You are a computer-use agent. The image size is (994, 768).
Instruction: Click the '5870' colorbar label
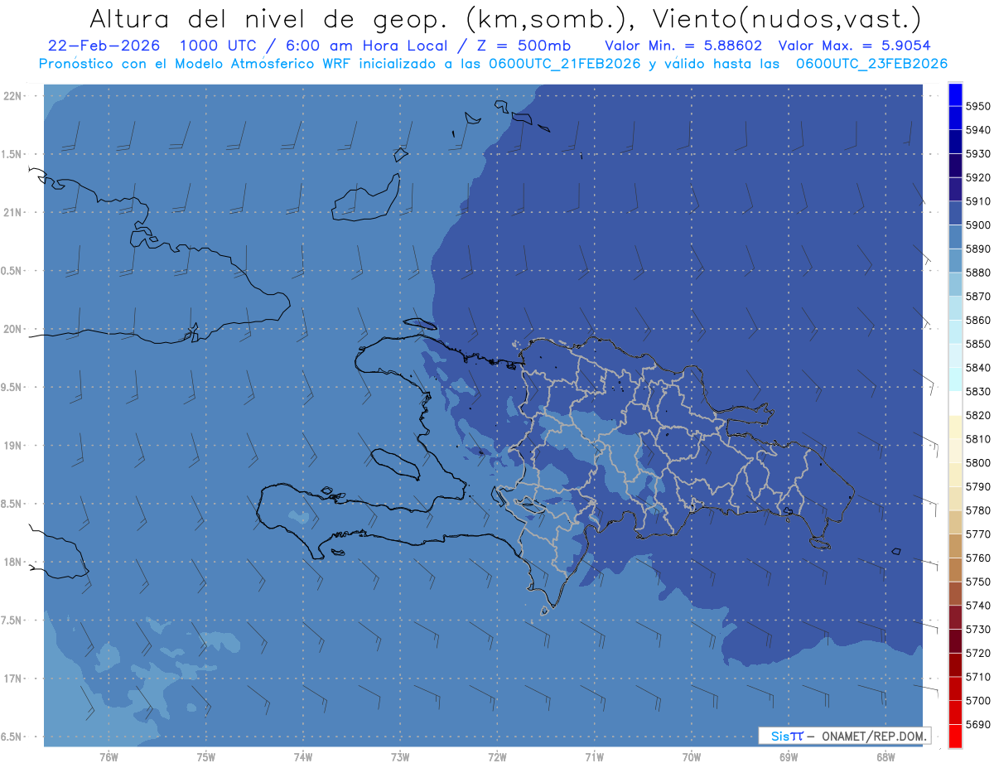click(977, 297)
